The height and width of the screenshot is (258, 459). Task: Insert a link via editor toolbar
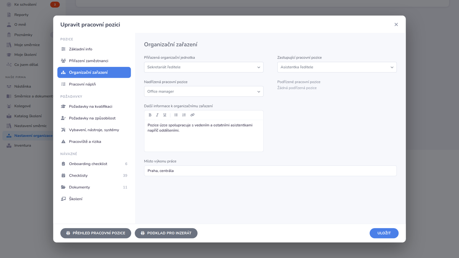click(x=192, y=115)
